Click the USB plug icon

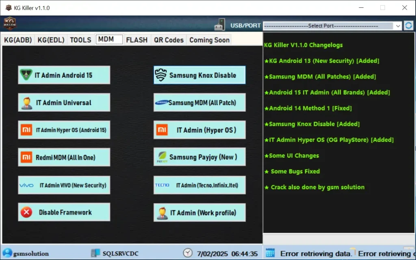pyautogui.click(x=220, y=25)
